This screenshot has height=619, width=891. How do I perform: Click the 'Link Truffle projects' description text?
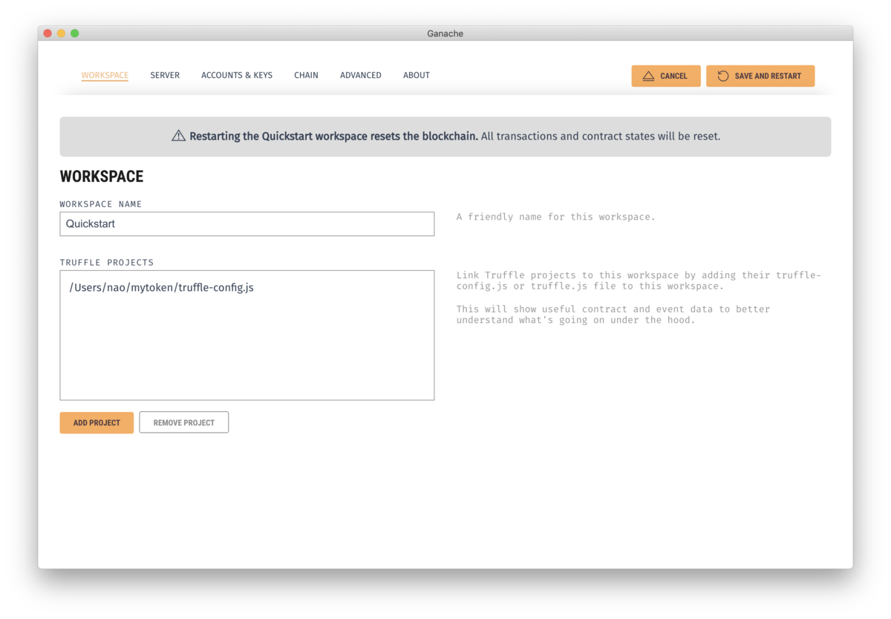(639, 281)
